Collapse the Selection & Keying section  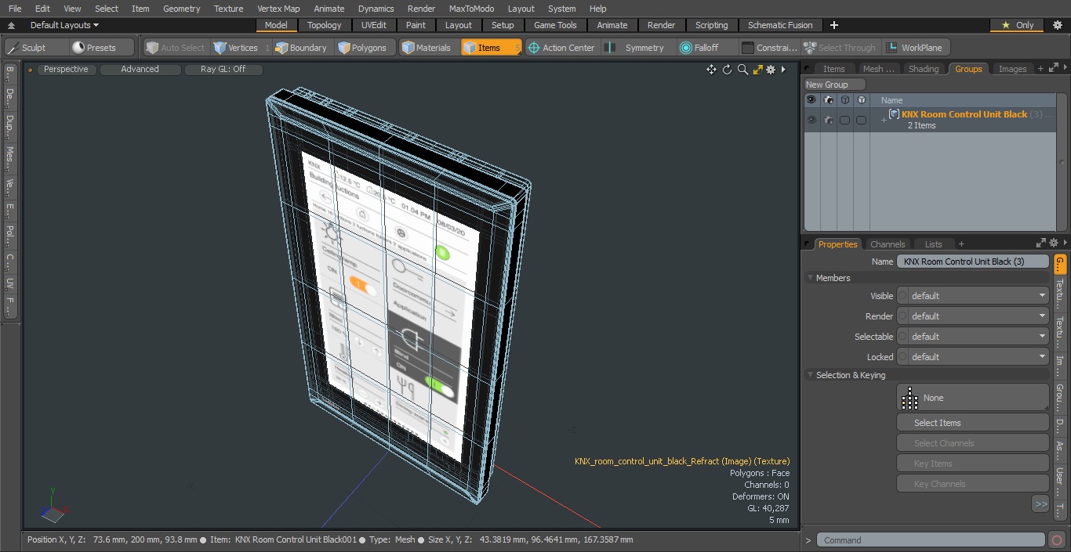pos(810,375)
